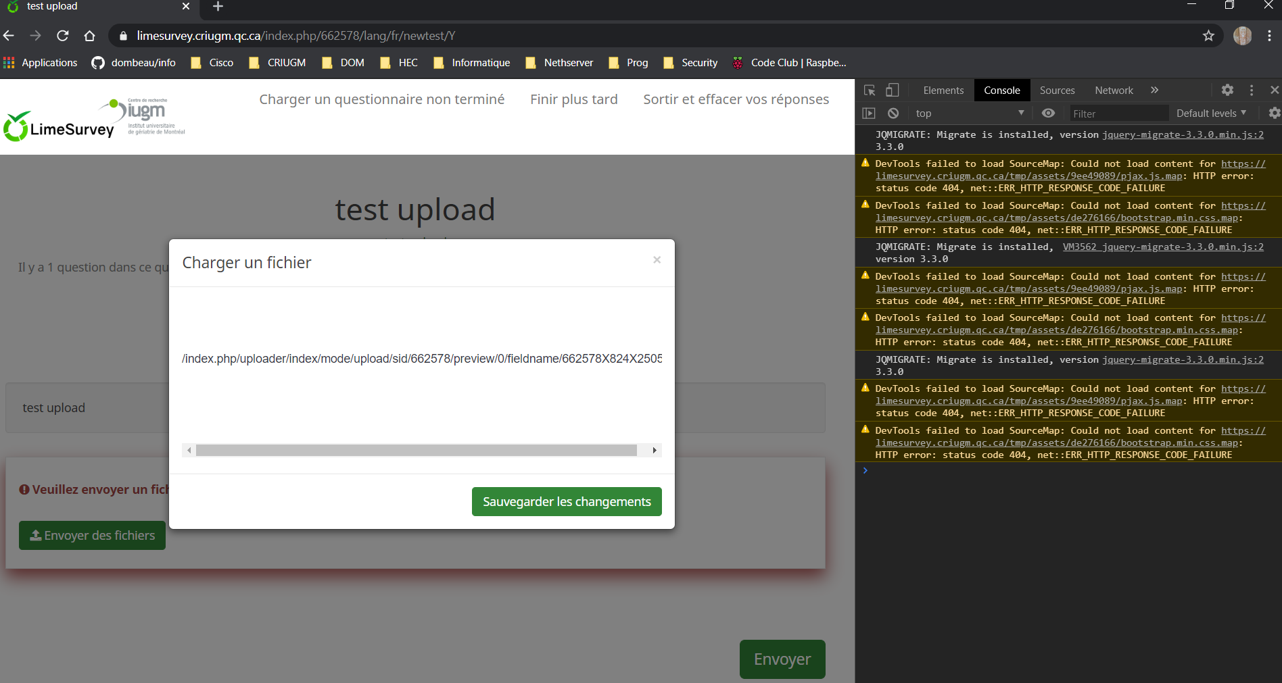Go to browser home page
This screenshot has height=683, width=1282.
(x=89, y=36)
